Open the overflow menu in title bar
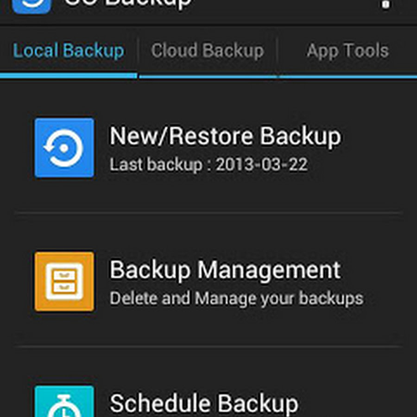 [x=385, y=5]
